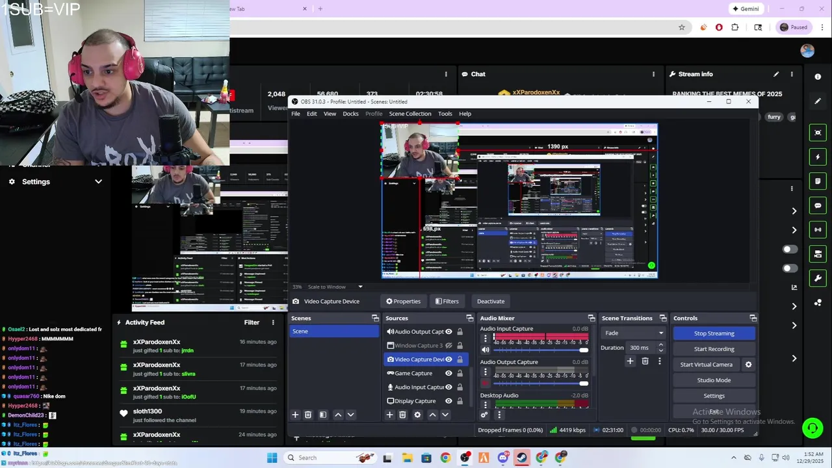Increase transition duration stepper up

click(661, 345)
